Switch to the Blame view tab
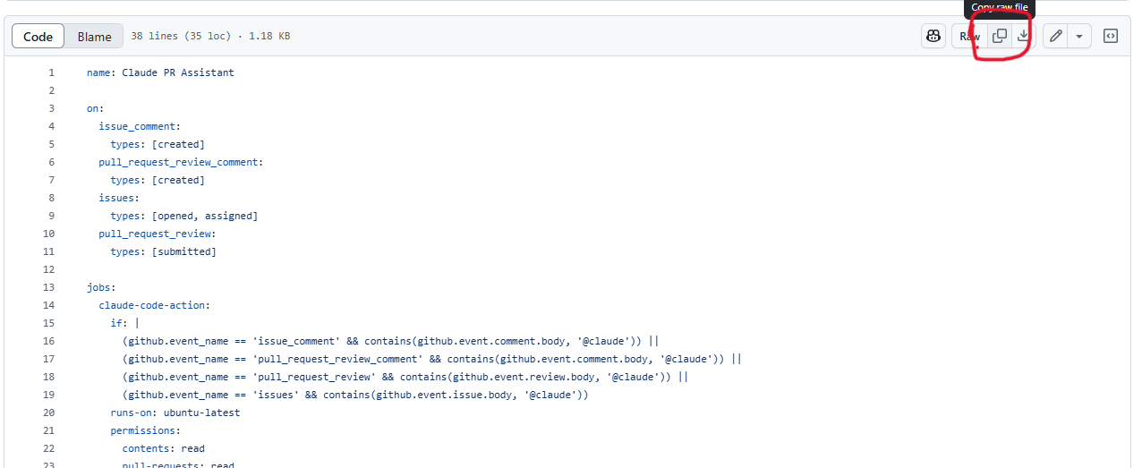The width and height of the screenshot is (1142, 468). coord(94,37)
